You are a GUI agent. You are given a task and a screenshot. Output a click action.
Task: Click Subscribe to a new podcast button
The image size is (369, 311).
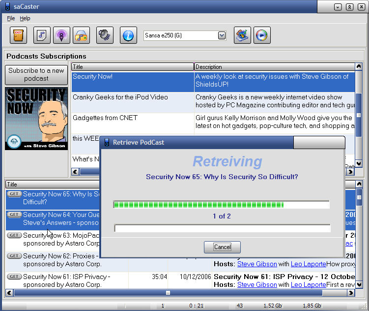pos(36,75)
